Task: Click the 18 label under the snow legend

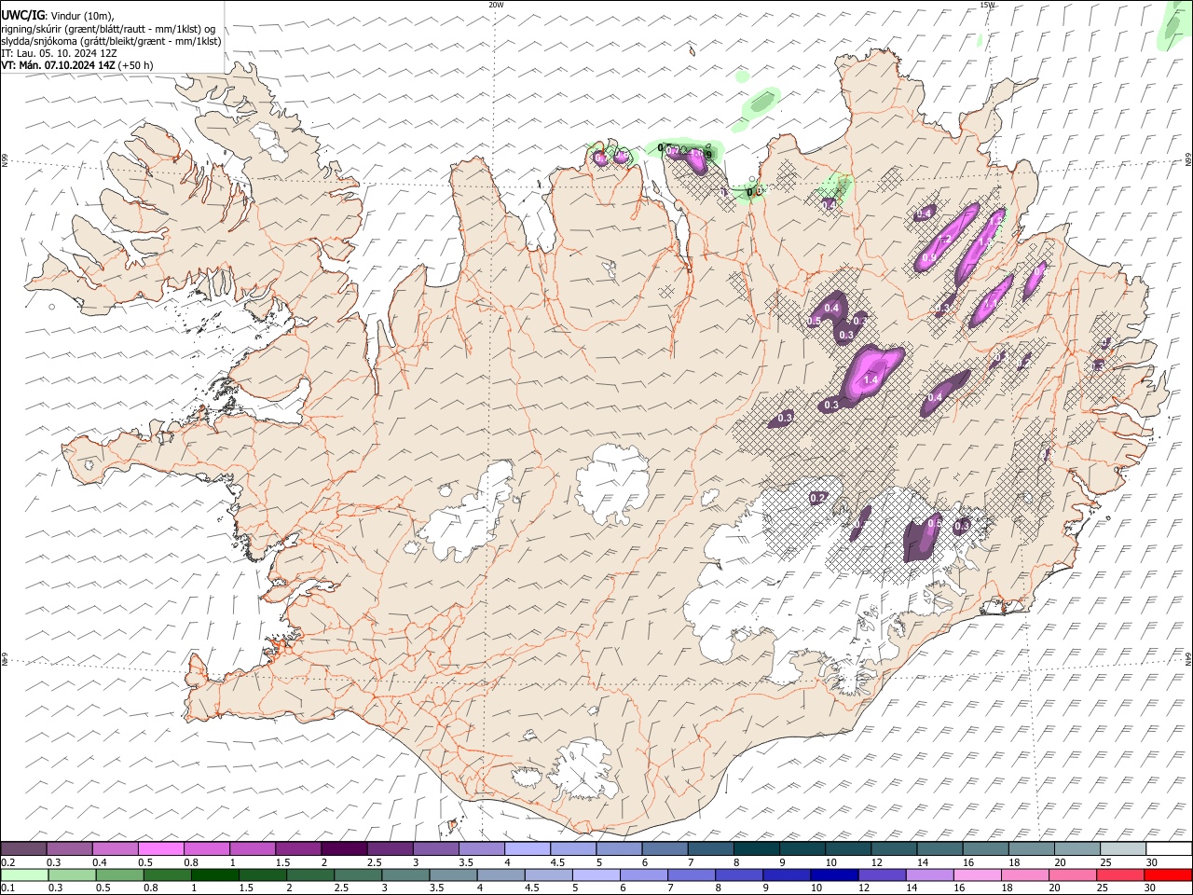Action: pyautogui.click(x=1015, y=861)
